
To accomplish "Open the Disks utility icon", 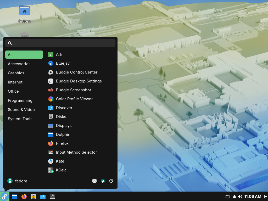I will [51, 116].
